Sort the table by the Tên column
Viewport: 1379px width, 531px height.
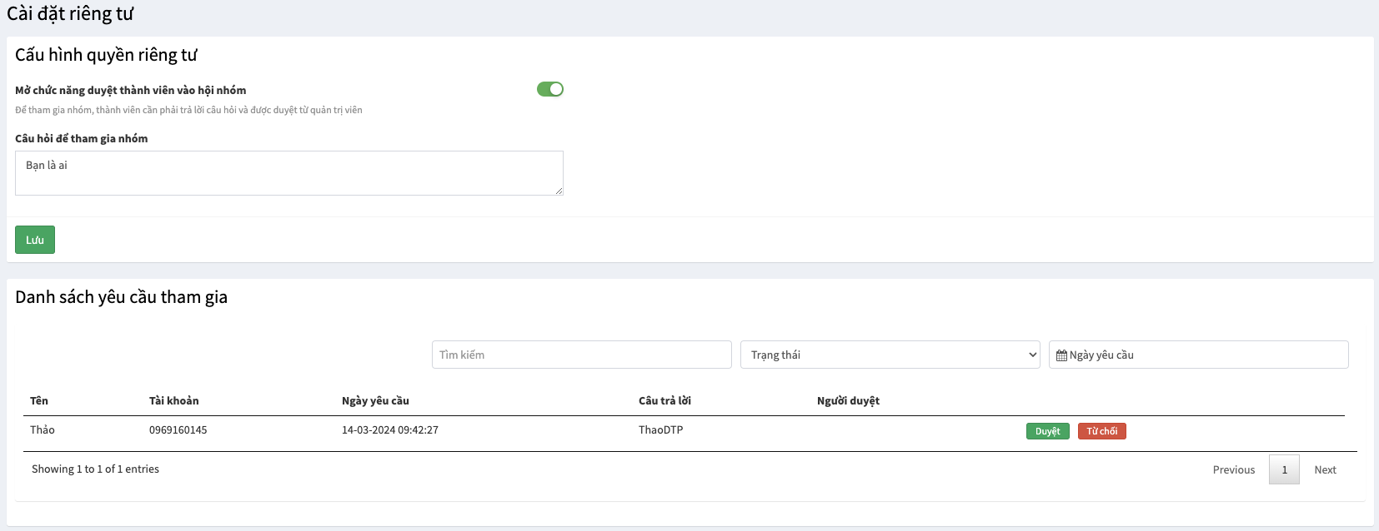(x=39, y=400)
